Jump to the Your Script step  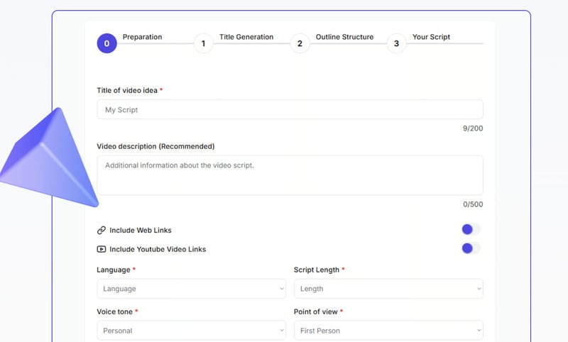[431, 37]
